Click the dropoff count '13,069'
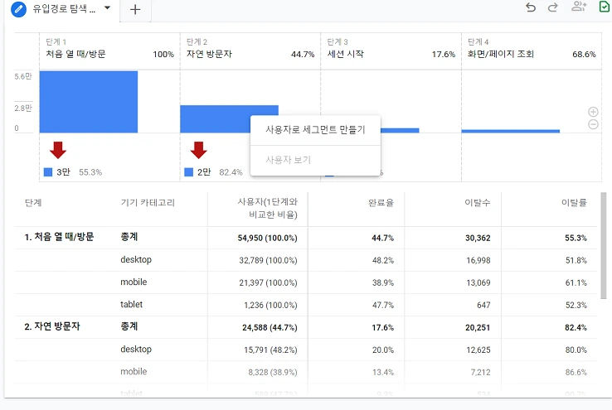The image size is (612, 410). [x=478, y=282]
